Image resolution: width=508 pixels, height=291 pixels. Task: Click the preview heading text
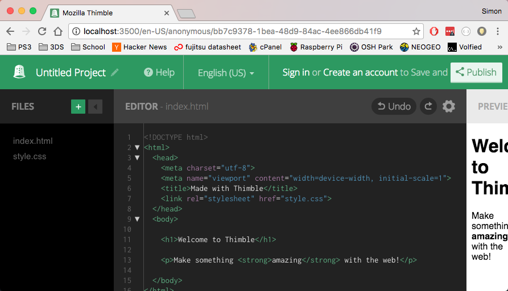(490, 167)
